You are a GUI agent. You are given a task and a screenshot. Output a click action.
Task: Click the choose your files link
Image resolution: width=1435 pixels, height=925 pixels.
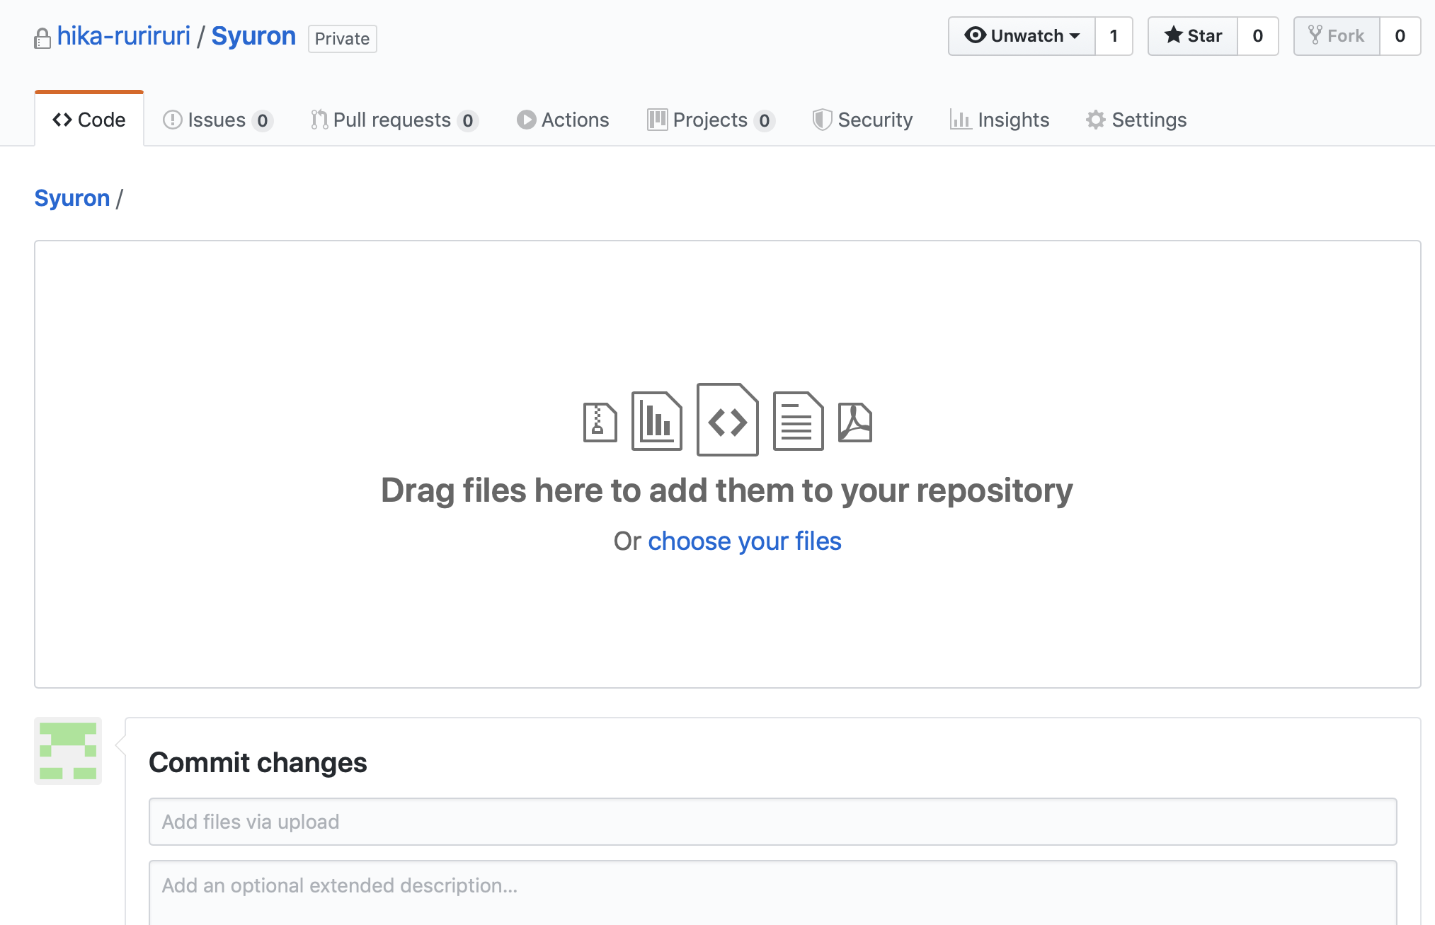pyautogui.click(x=744, y=541)
